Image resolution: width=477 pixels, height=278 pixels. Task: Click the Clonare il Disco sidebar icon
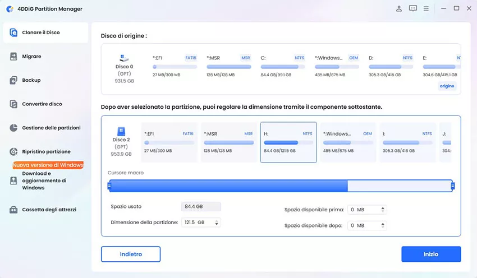point(13,33)
